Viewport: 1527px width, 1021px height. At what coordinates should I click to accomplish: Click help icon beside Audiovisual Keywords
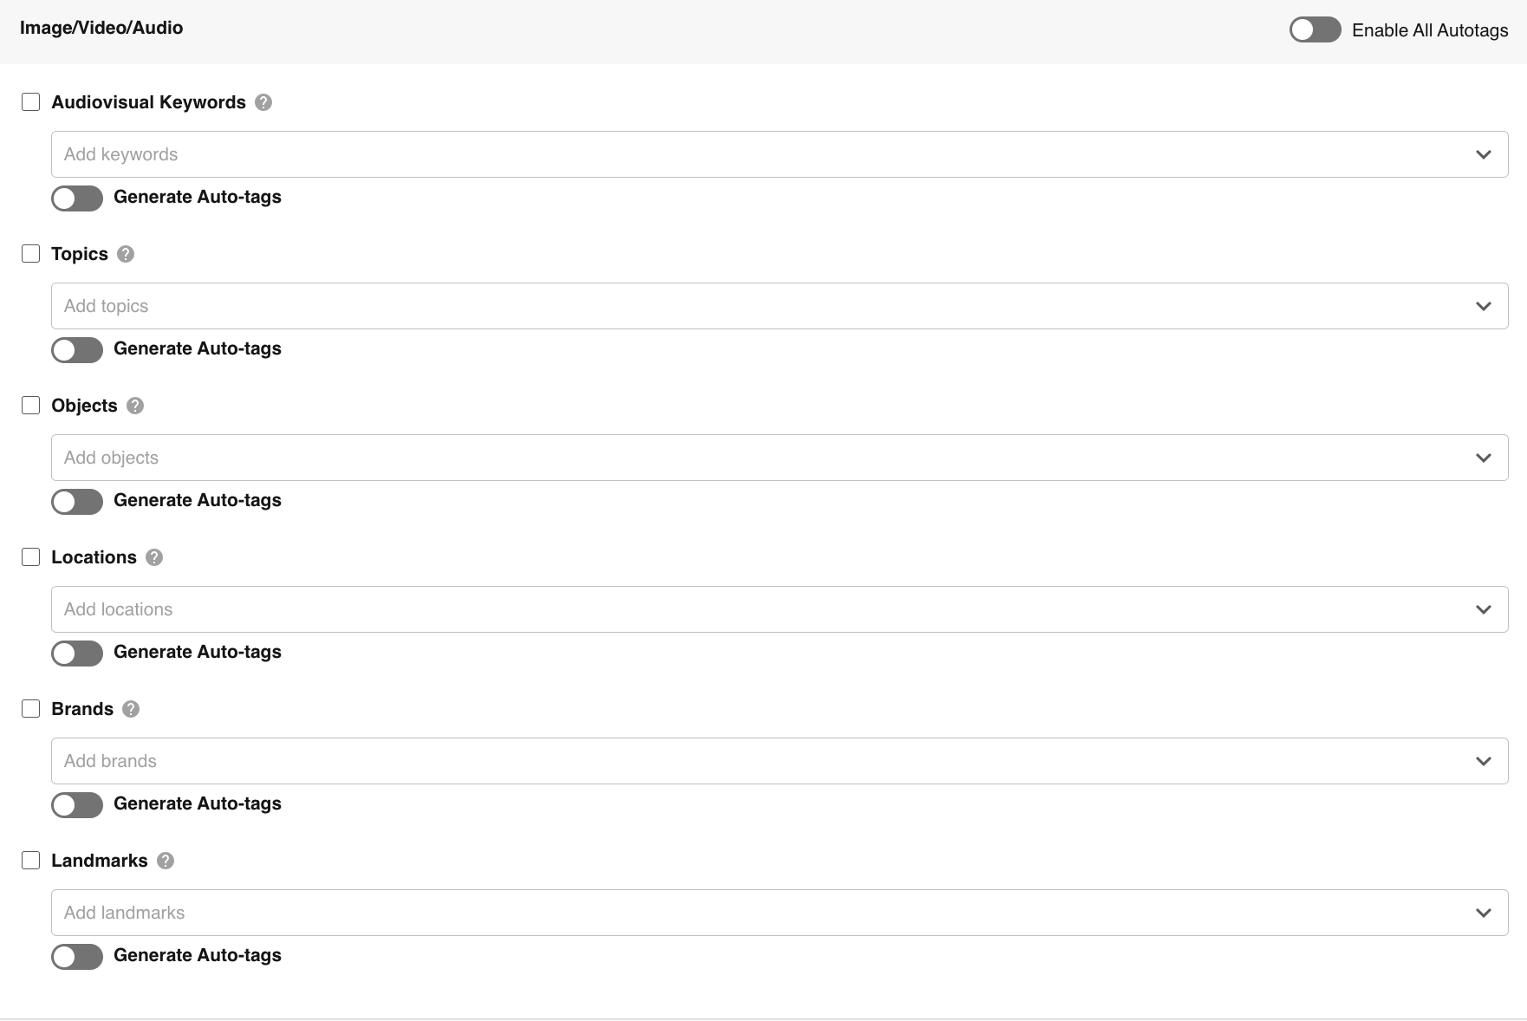264,102
